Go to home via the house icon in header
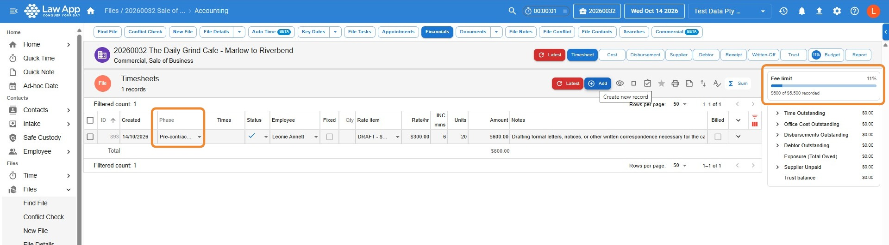This screenshot has height=245, width=889. coord(91,11)
